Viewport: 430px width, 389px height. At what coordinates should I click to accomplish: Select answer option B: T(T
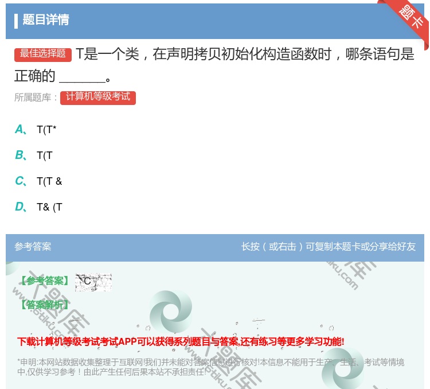coord(34,155)
